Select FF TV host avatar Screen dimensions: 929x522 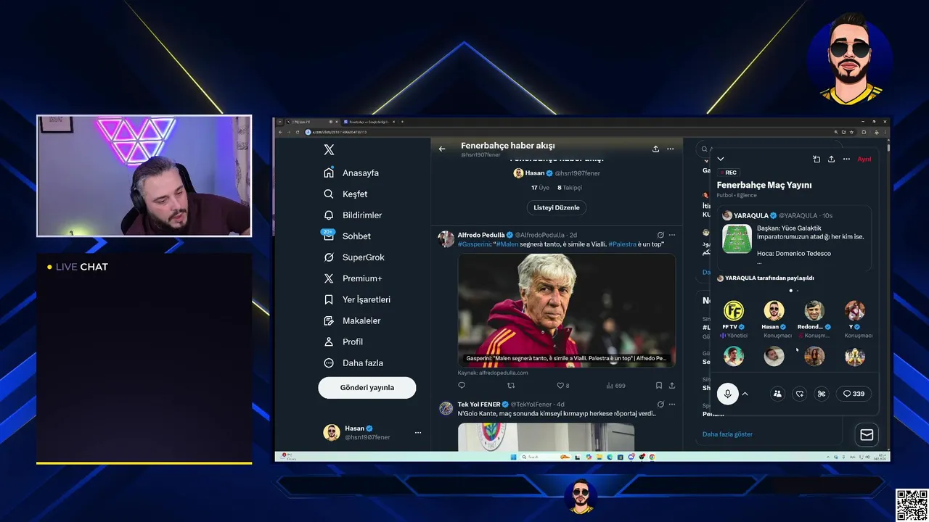(x=734, y=311)
